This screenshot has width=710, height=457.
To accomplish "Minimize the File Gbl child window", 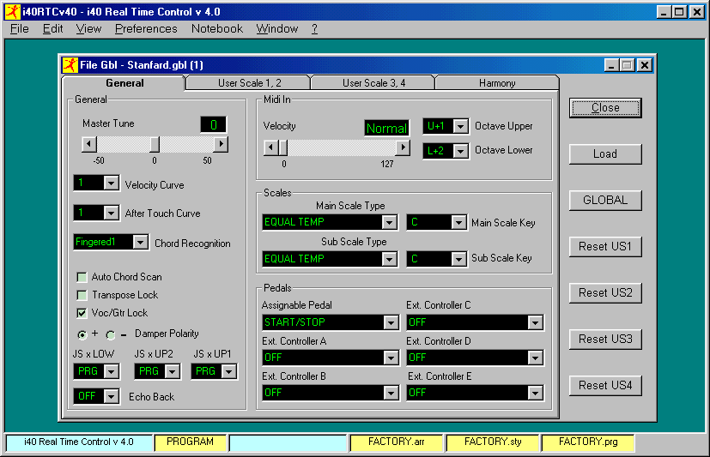I will [x=612, y=65].
